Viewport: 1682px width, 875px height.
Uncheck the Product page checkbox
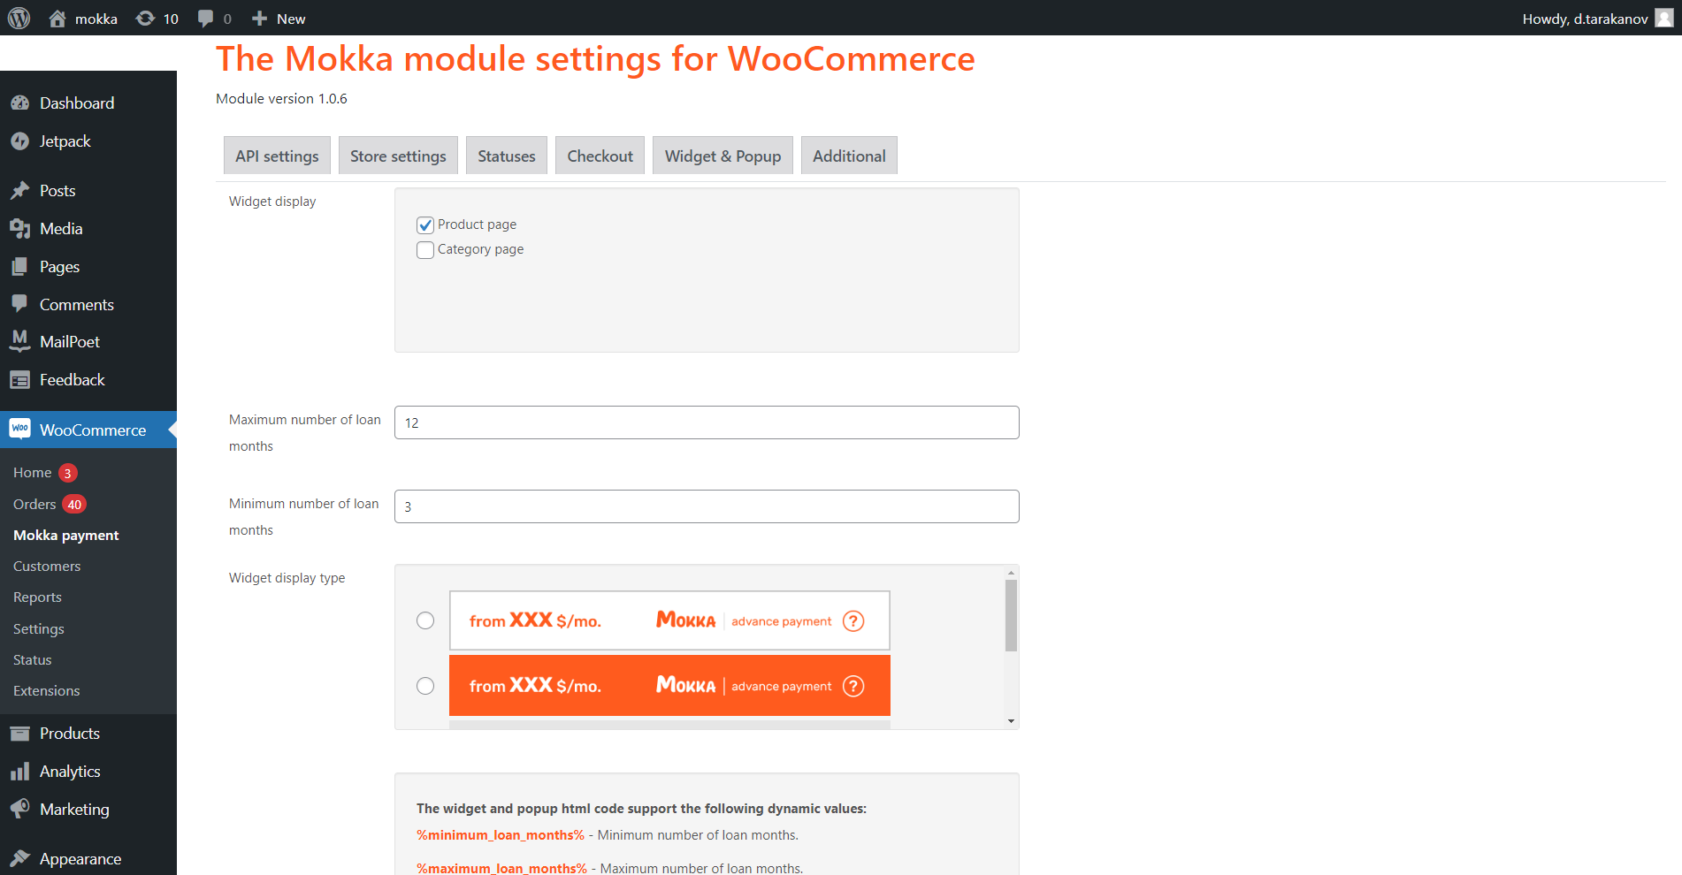[425, 225]
